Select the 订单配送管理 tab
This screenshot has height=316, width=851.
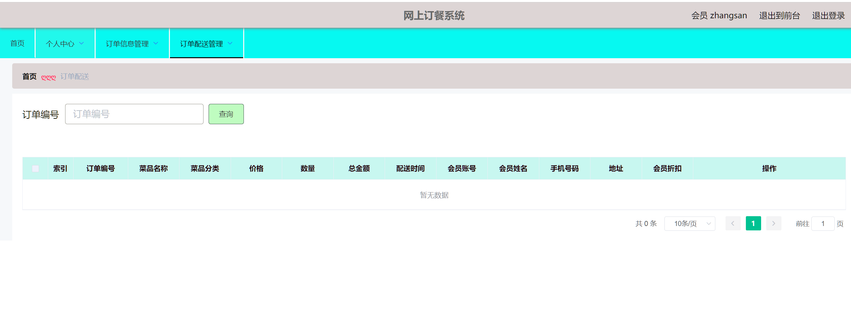[201, 43]
